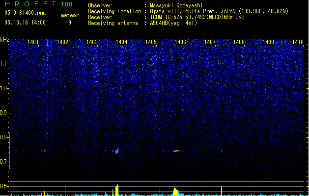This screenshot has height=196, width=309.
Task: Click the 1406 time axis label
Action: pos(180,42)
